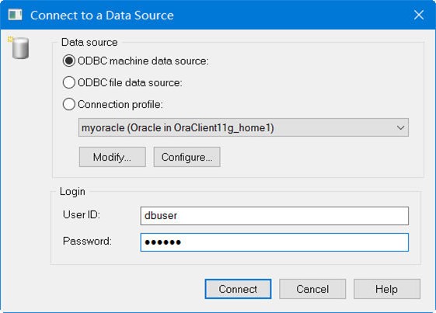
Task: Click the "Password:" field label
Action: (x=87, y=241)
